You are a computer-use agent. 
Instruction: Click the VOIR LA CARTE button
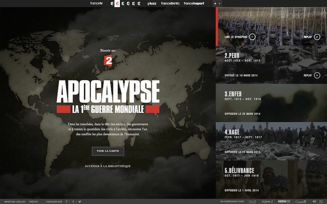108,151
